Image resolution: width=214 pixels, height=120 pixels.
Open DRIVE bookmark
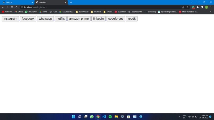point(43,12)
